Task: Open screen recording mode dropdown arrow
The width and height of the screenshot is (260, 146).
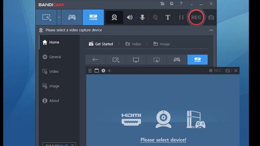Action: click(x=59, y=17)
